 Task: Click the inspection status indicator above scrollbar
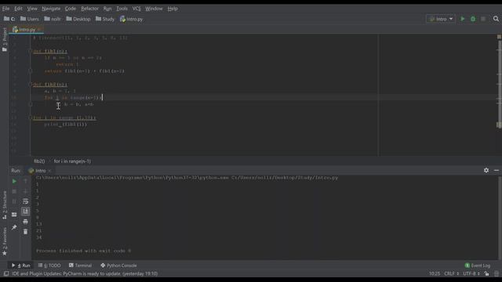(499, 37)
